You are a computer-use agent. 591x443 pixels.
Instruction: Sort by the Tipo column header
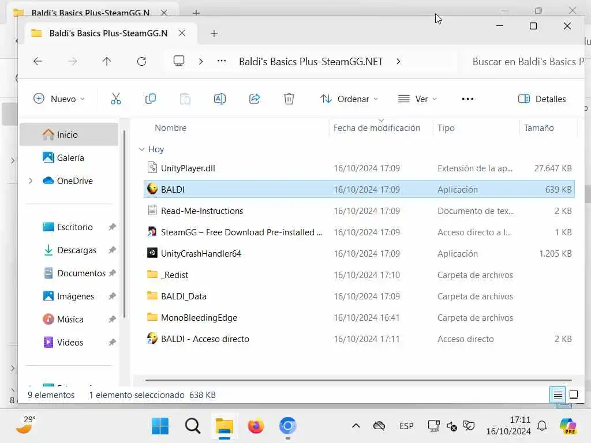446,127
